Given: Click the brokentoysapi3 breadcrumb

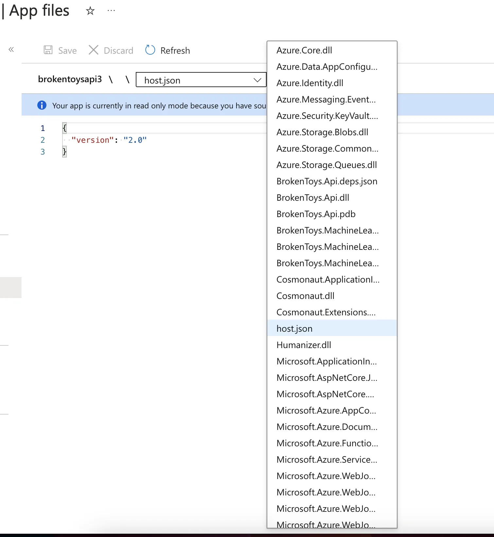Looking at the screenshot, I should pos(70,79).
